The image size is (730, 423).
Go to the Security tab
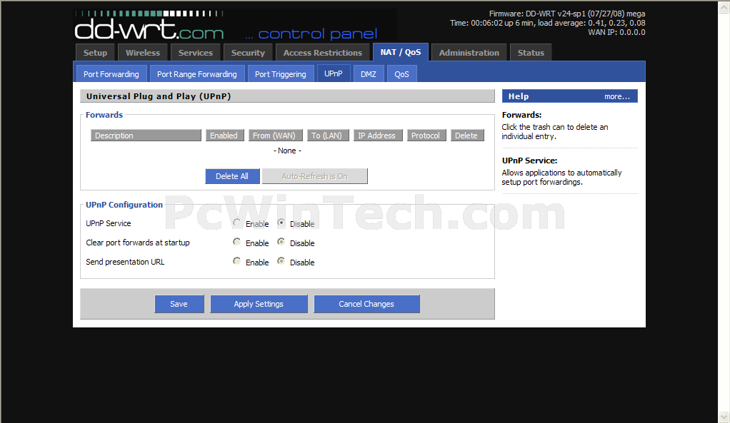(x=248, y=53)
